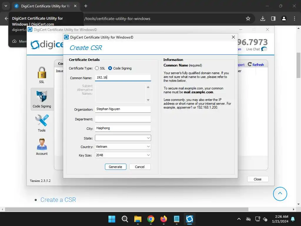Open Live Chat in DigiCert utility
The image size is (301, 226).
(x=256, y=49)
